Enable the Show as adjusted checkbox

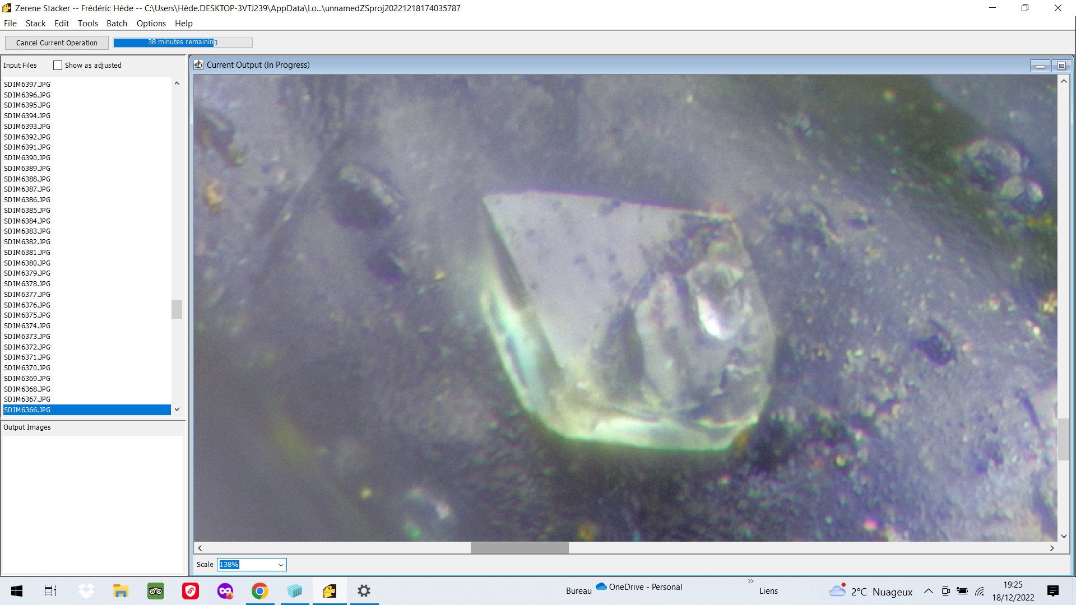coord(58,66)
